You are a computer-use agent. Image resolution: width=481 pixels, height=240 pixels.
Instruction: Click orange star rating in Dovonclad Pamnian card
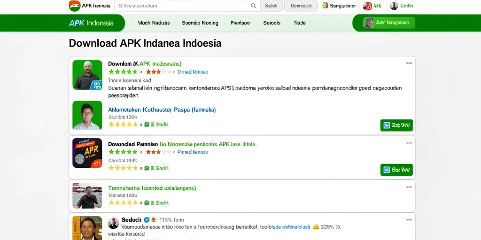coord(159,152)
